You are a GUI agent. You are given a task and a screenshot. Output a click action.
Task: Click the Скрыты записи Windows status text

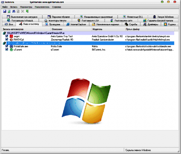pos(138,150)
